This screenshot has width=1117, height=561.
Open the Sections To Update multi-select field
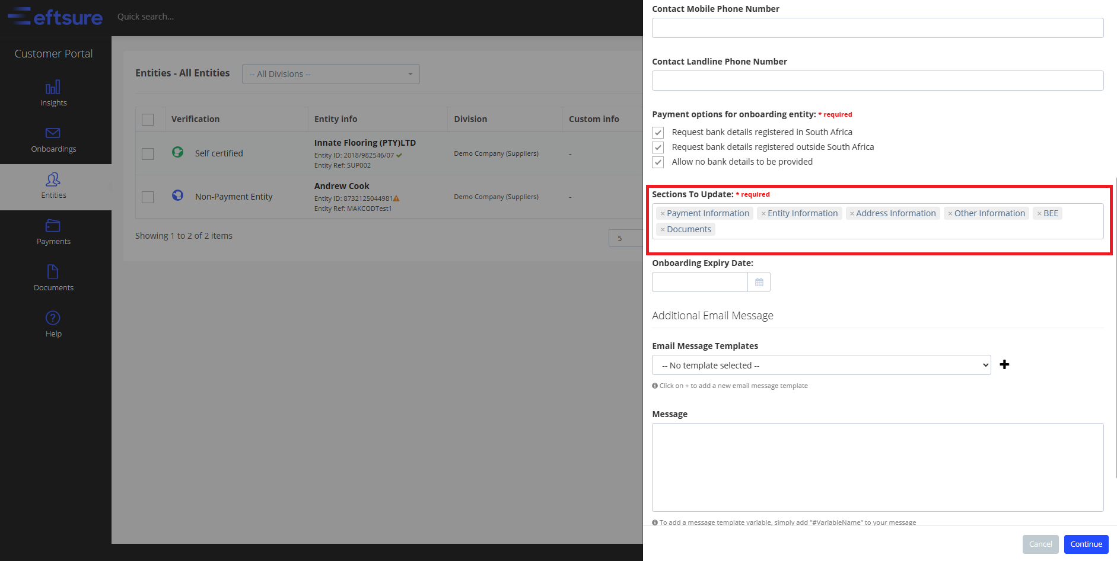908,230
